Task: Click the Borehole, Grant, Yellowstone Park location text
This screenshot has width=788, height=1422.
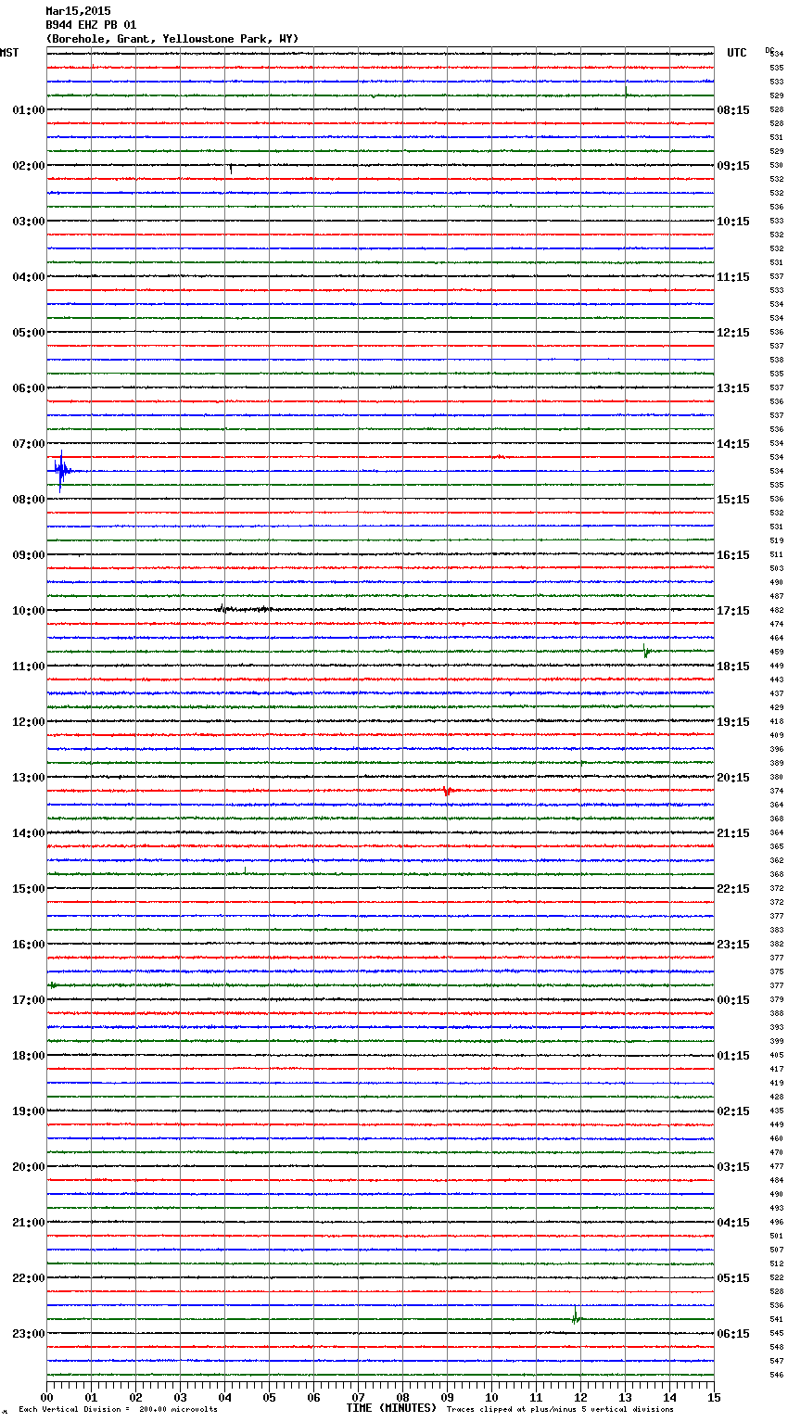Action: coord(172,39)
